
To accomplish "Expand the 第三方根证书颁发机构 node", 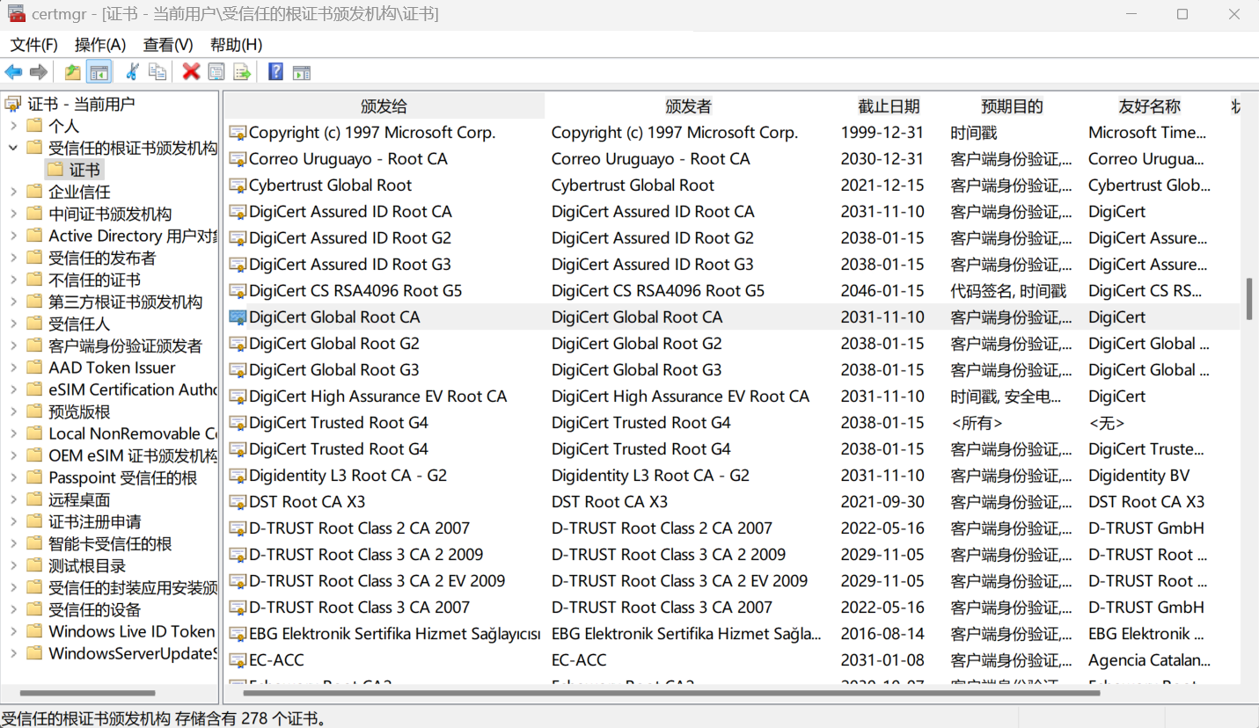I will click(13, 302).
